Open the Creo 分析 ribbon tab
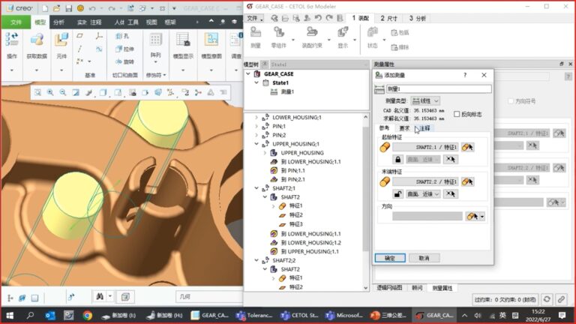This screenshot has width=576, height=324. tap(58, 22)
